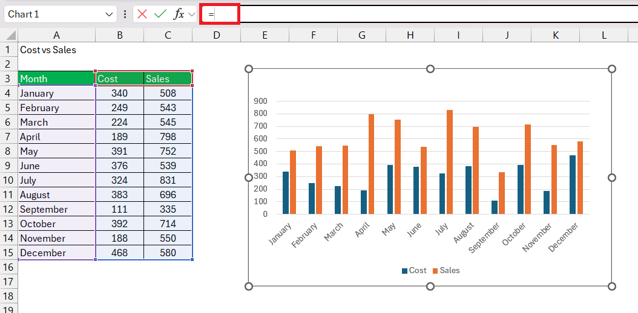Cancel formula entry with the X icon
This screenshot has width=638, height=313.
tap(142, 15)
